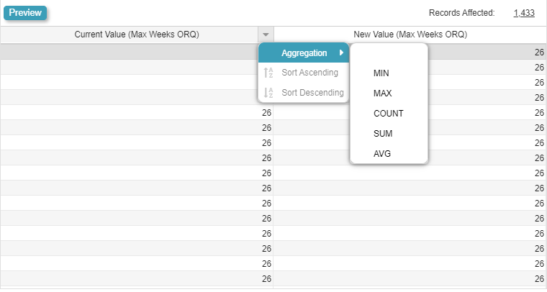Click the last row's Current Value cell
Image resolution: width=547 pixels, height=292 pixels.
pos(137,278)
